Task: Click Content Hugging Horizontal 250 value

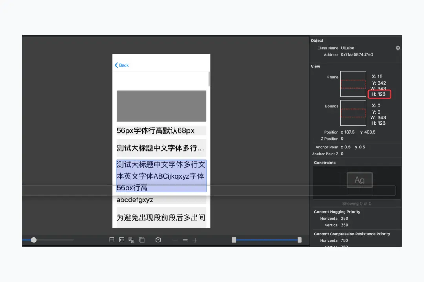Action: pyautogui.click(x=345, y=218)
